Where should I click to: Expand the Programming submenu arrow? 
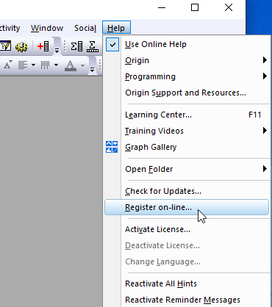coord(265,76)
